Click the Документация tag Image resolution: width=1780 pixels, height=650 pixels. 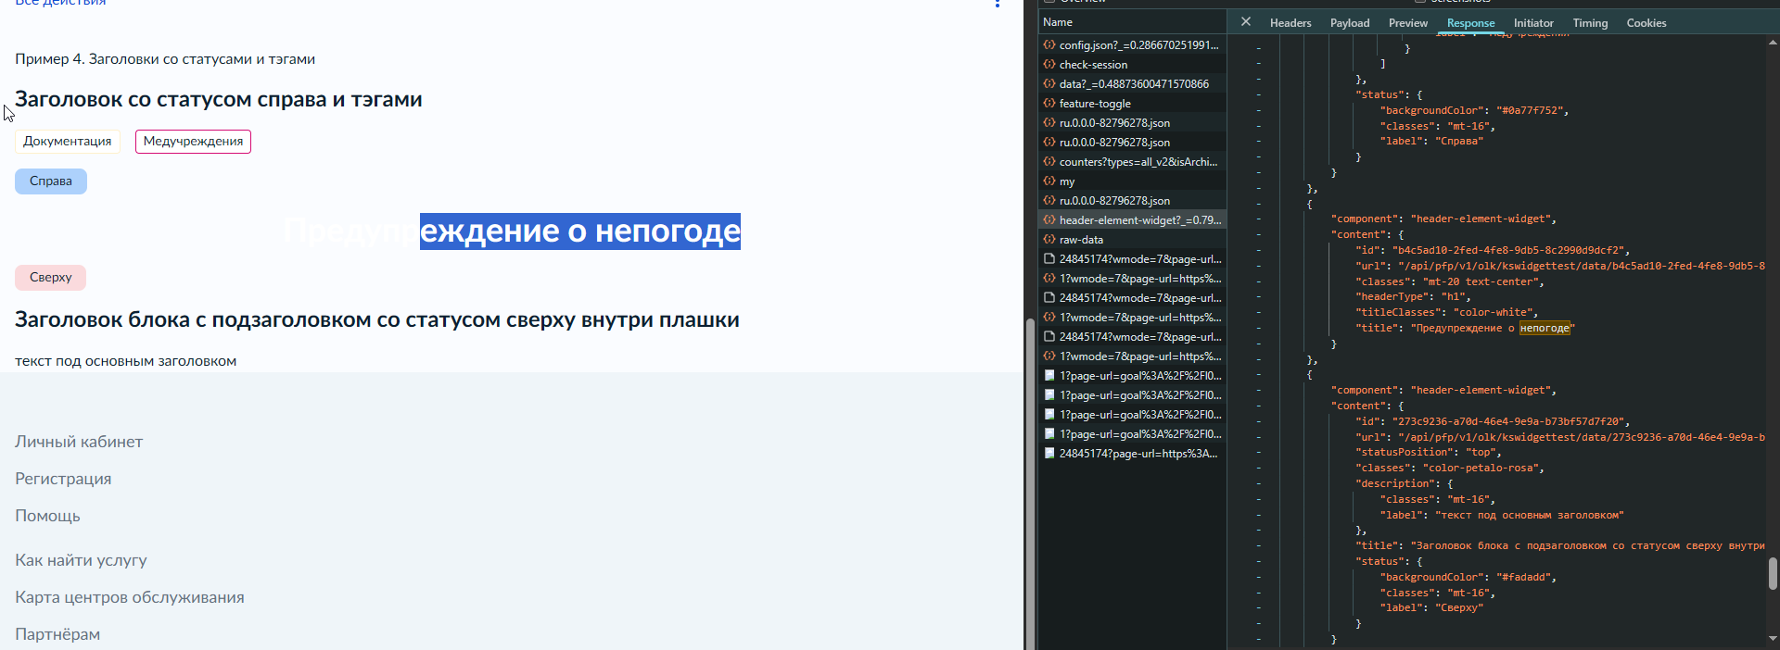tap(68, 142)
